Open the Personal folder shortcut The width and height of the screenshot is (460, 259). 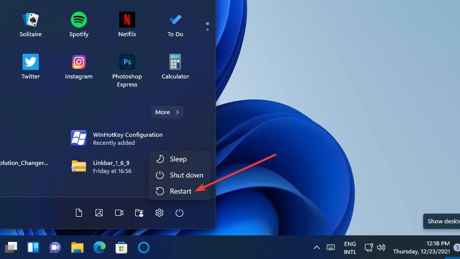click(139, 213)
